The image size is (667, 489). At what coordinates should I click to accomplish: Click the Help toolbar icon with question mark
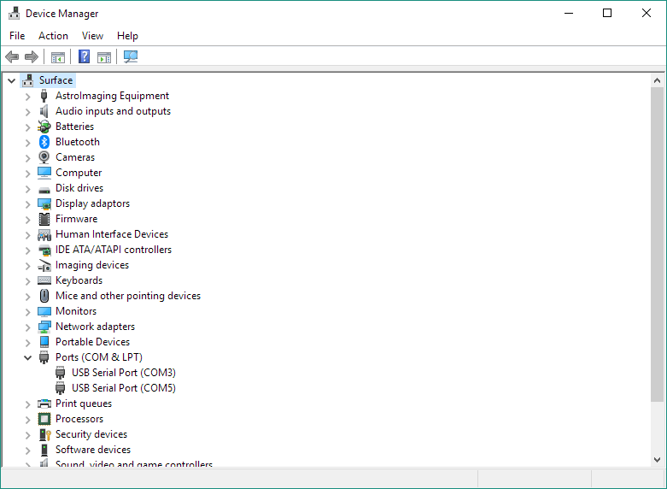84,57
